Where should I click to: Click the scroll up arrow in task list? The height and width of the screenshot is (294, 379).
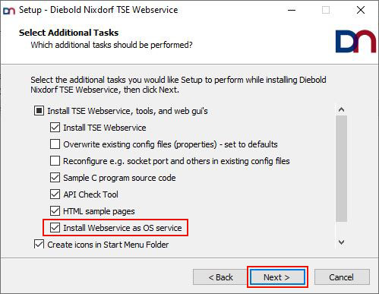pos(341,110)
